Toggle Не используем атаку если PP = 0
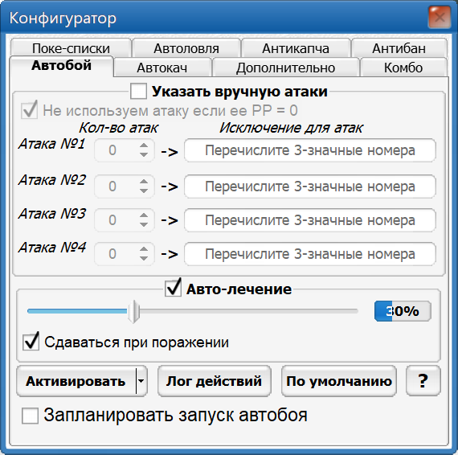 pos(29,110)
